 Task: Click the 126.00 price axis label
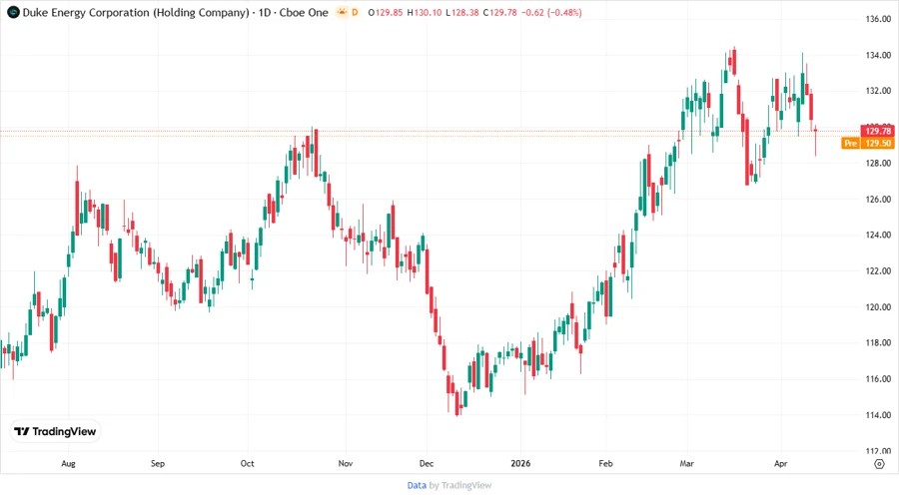[878, 200]
